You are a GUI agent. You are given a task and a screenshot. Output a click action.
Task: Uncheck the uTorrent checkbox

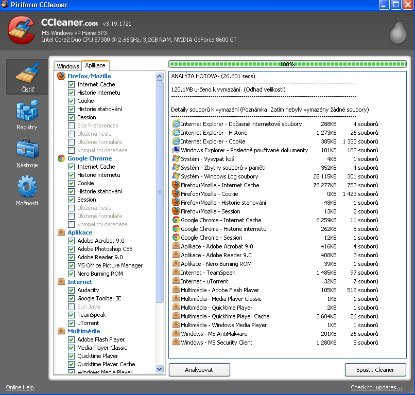point(71,323)
